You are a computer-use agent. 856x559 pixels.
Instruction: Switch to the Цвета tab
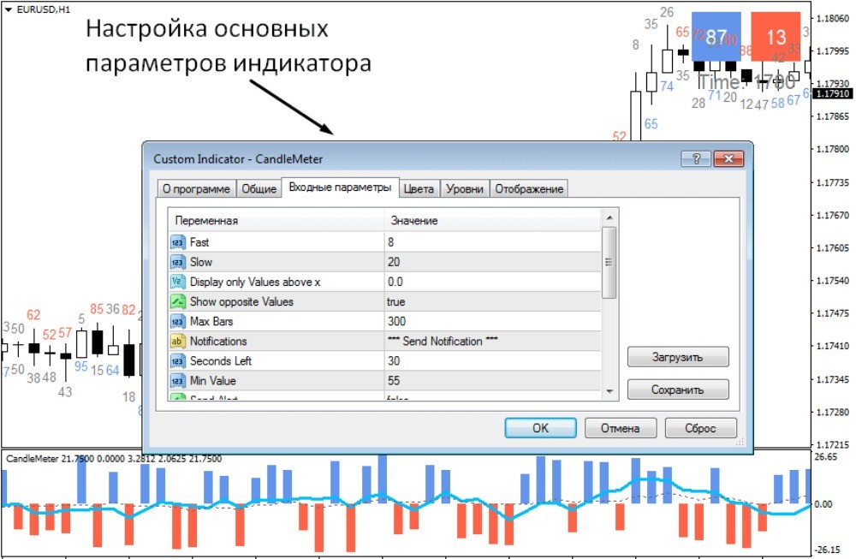[419, 187]
